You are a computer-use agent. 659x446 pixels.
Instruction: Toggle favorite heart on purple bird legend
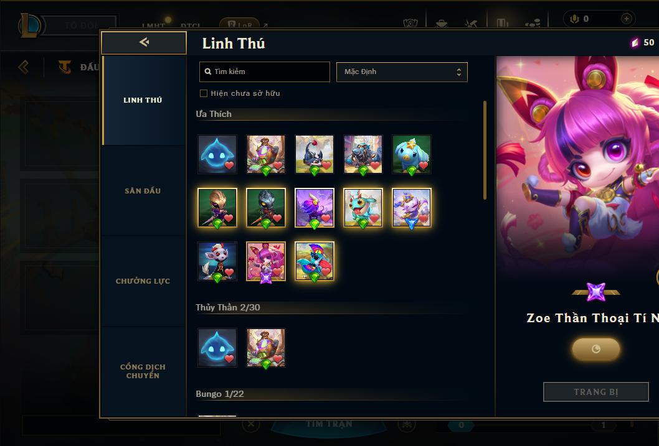tap(326, 218)
